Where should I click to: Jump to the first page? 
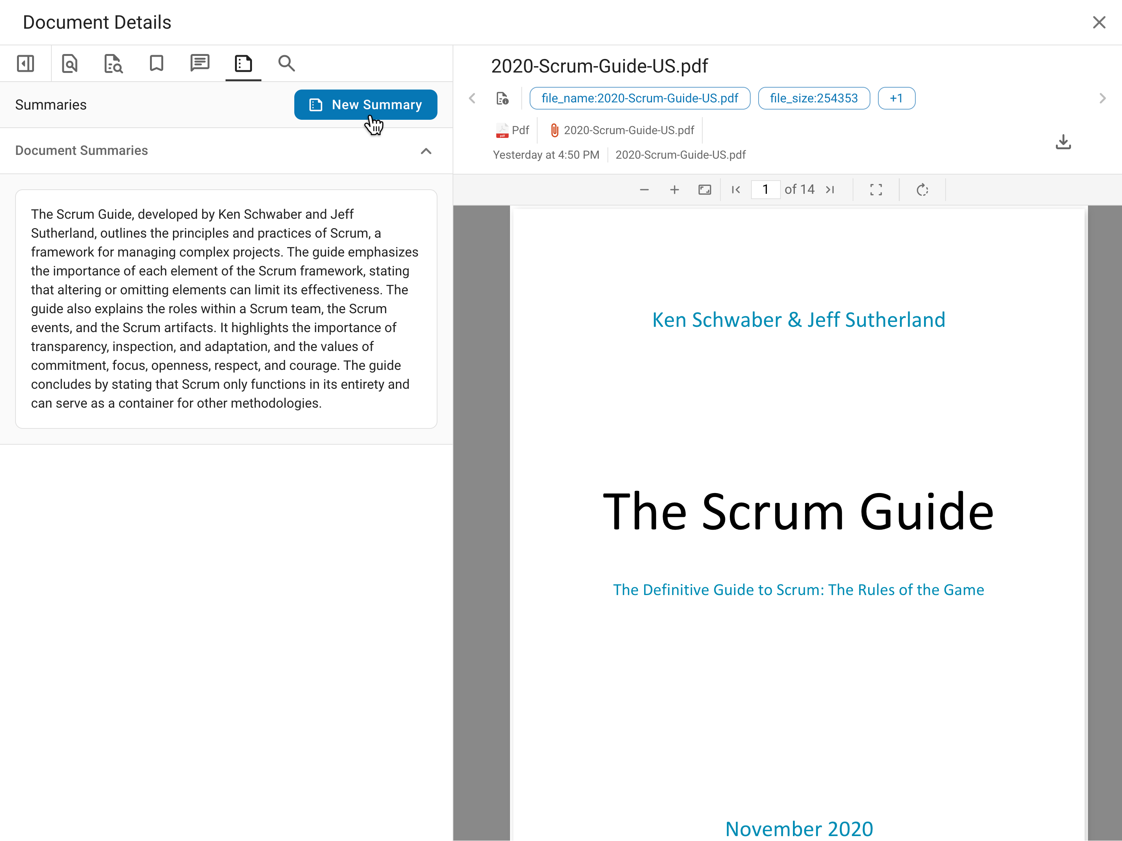click(736, 190)
